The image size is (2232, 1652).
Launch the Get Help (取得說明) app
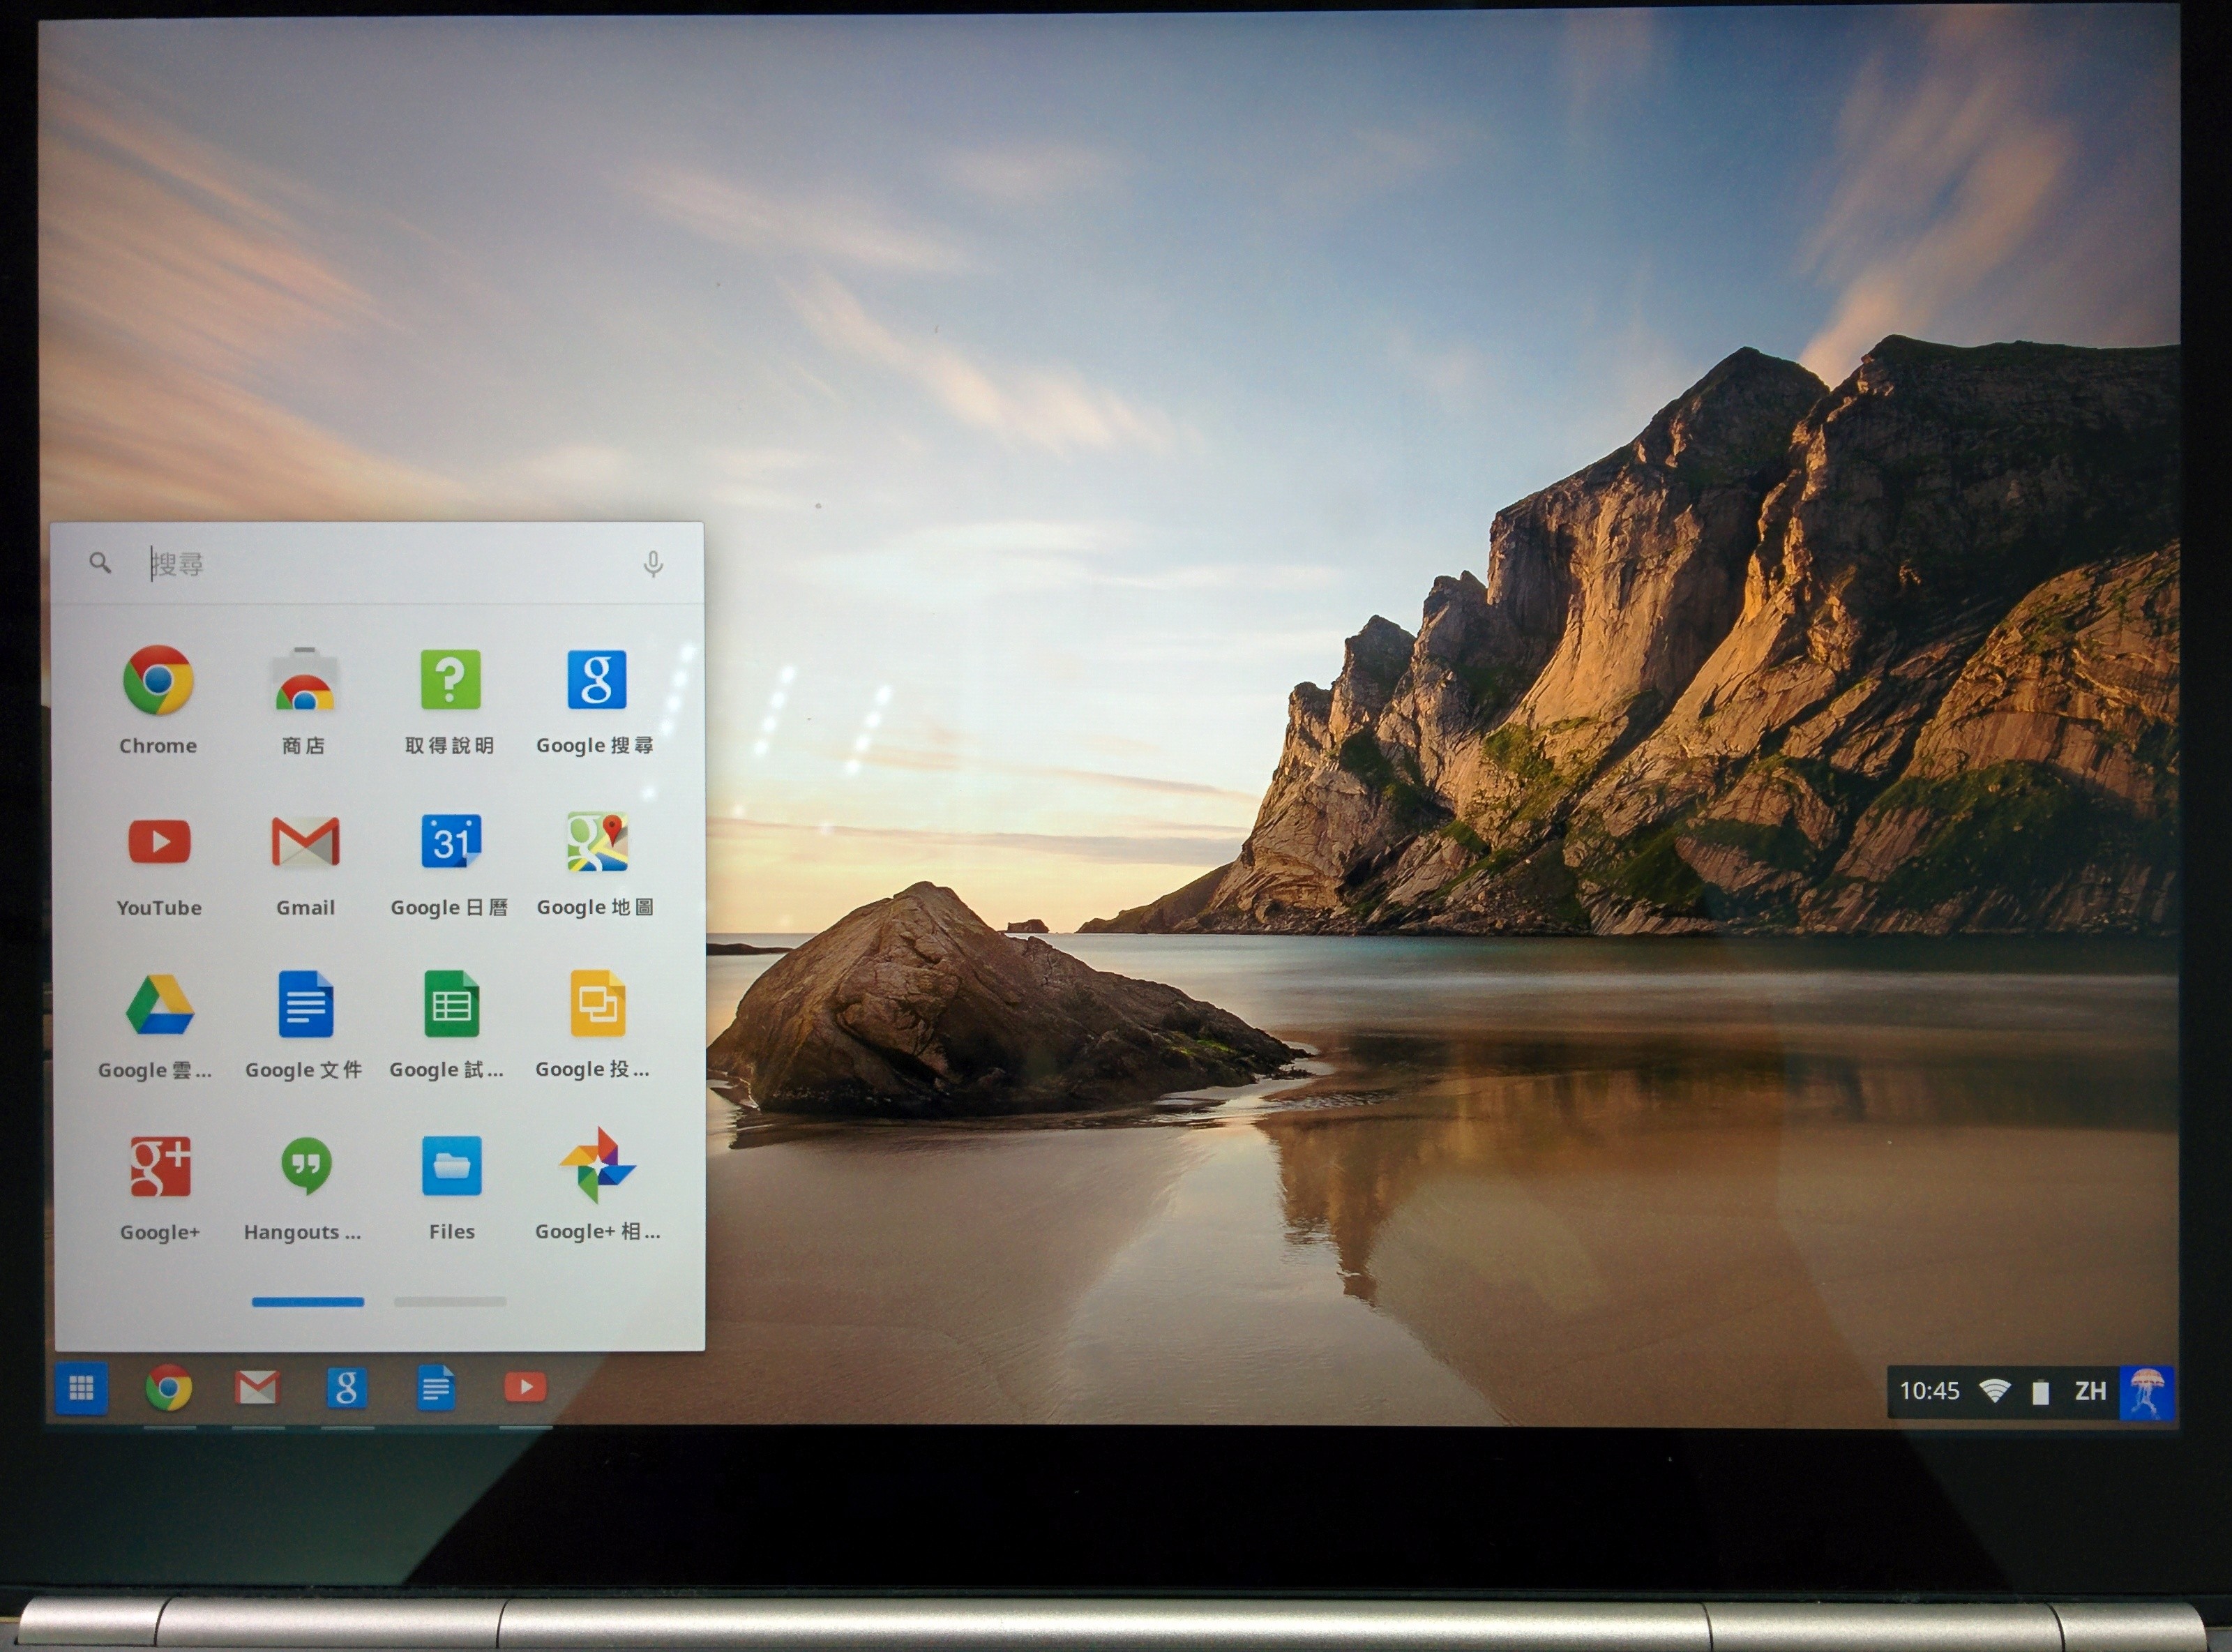point(450,680)
